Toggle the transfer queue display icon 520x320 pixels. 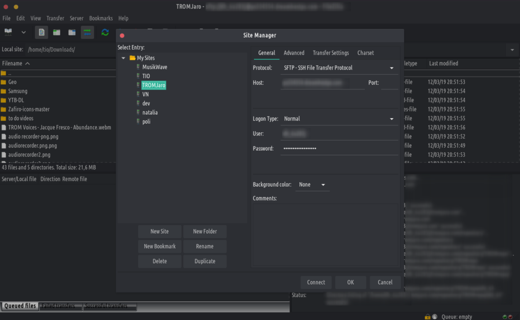coord(87,32)
